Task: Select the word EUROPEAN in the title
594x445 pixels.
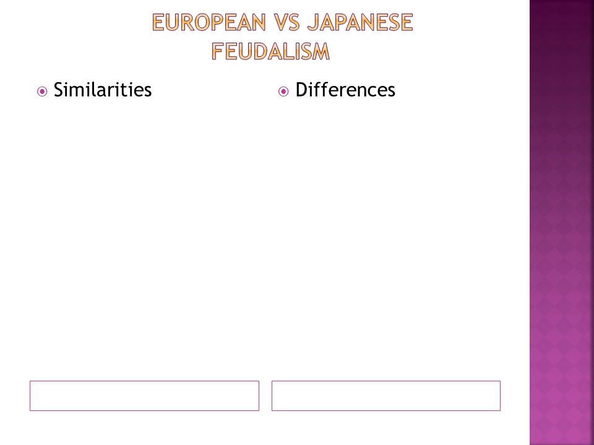Action: [209, 22]
